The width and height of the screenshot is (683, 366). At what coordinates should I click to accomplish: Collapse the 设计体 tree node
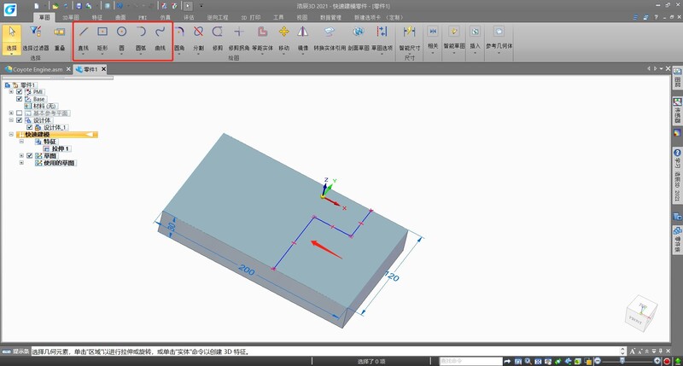point(11,120)
